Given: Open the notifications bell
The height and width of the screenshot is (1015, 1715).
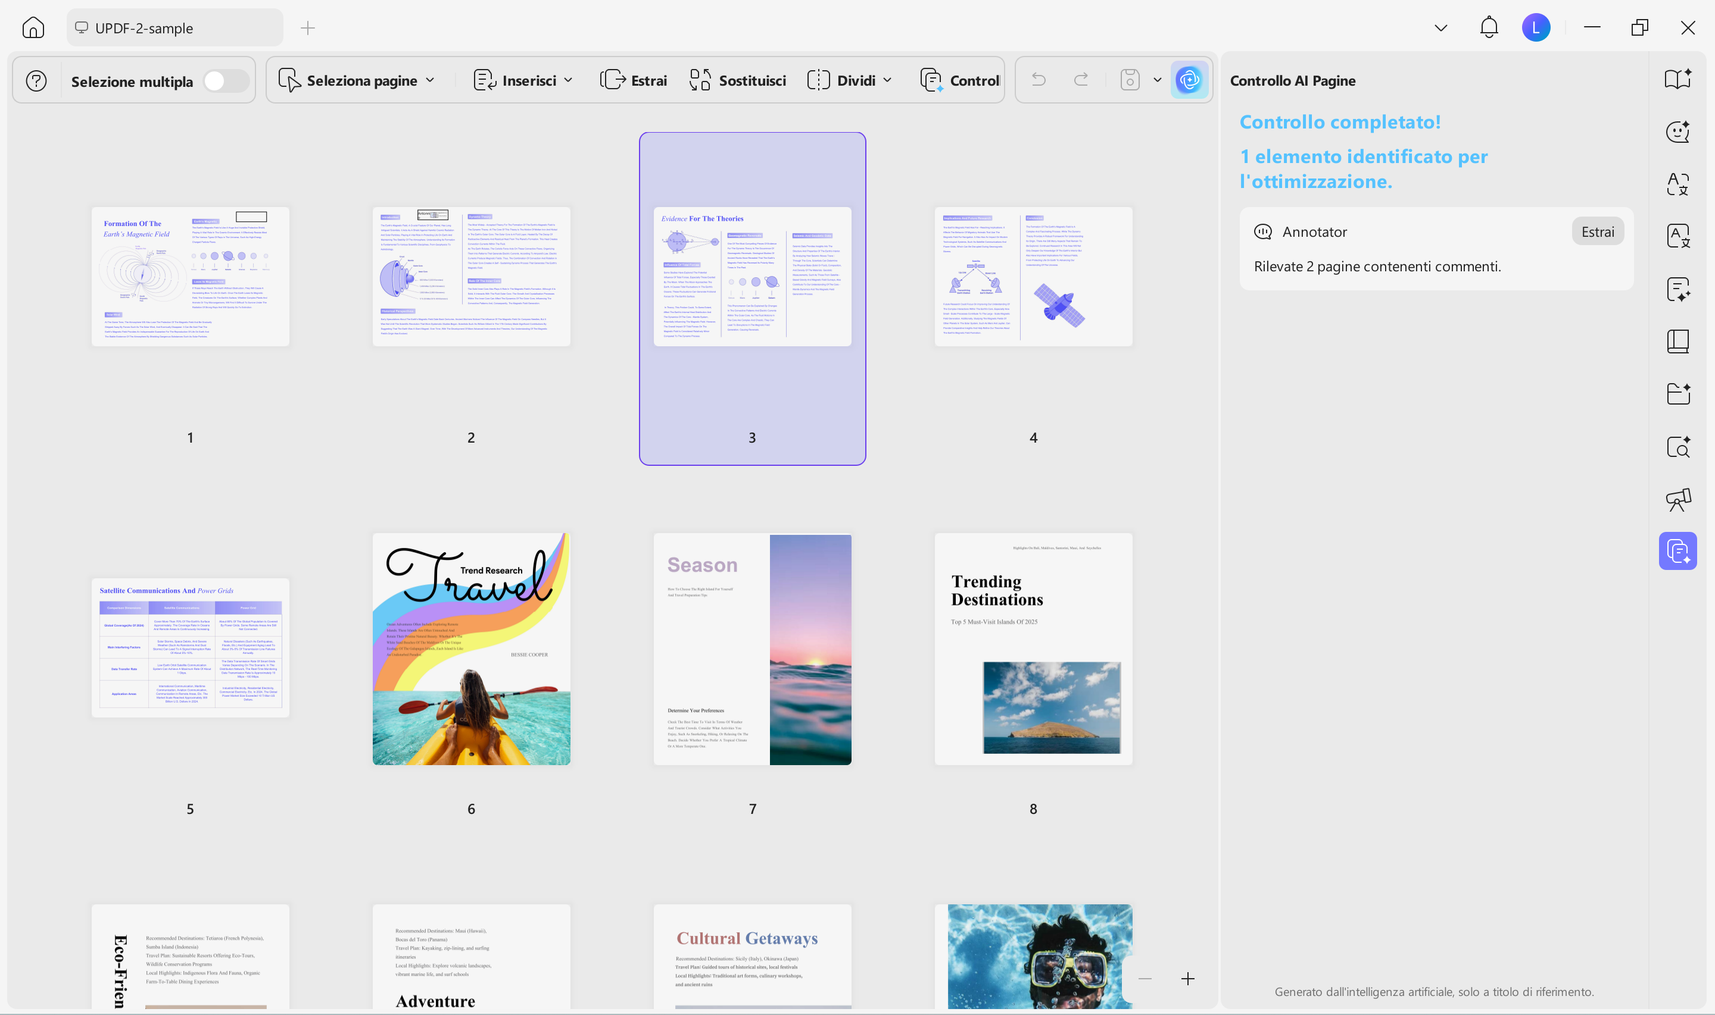Looking at the screenshot, I should pos(1489,27).
